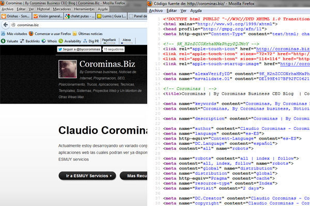Click the alexaVerifyID meta line in source

click(x=237, y=74)
